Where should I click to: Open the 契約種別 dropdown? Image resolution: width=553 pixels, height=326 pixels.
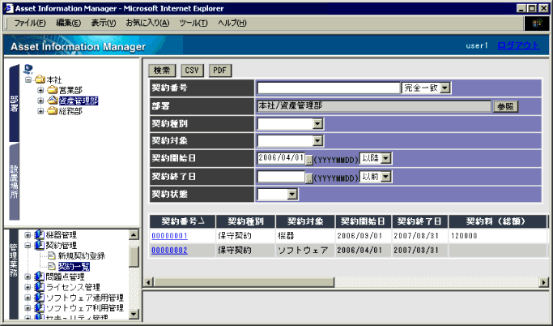[x=317, y=123]
